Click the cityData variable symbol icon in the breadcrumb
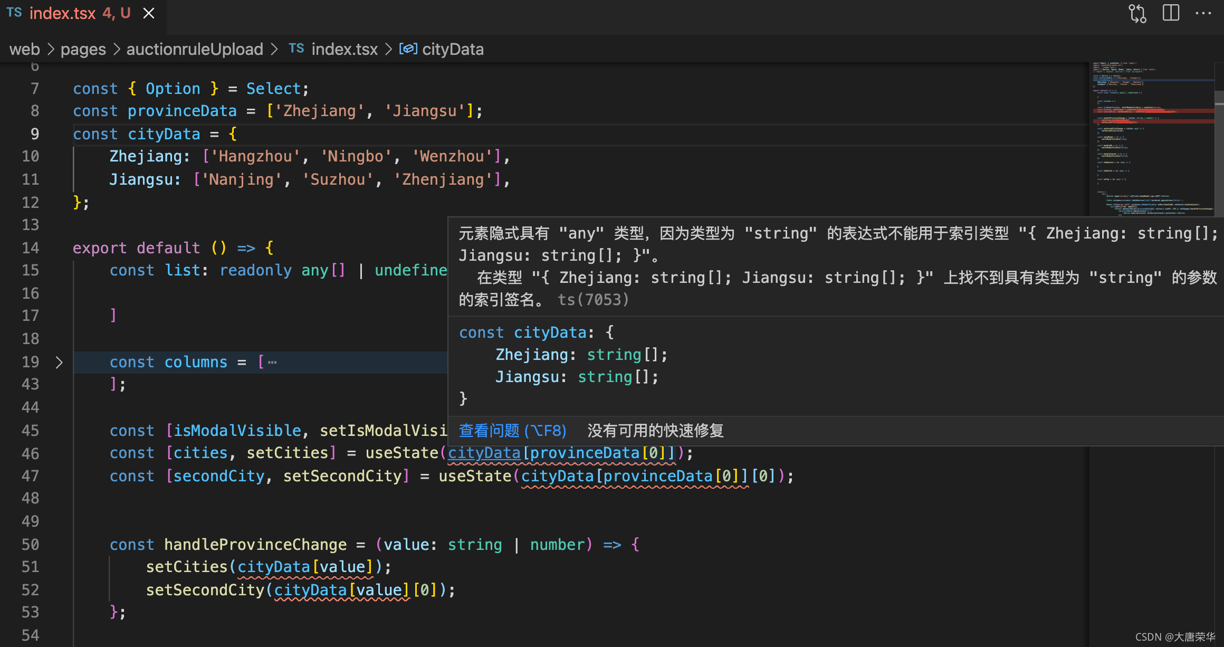The image size is (1224, 647). point(408,49)
